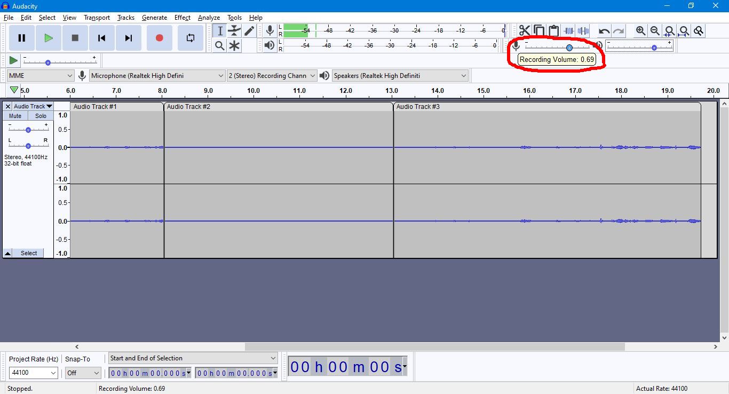The image size is (729, 394).
Task: Fit project to width zoom icon
Action: (684, 31)
